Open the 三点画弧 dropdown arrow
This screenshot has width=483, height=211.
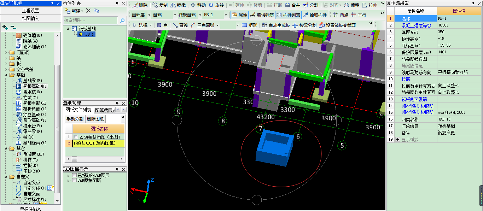(218, 25)
